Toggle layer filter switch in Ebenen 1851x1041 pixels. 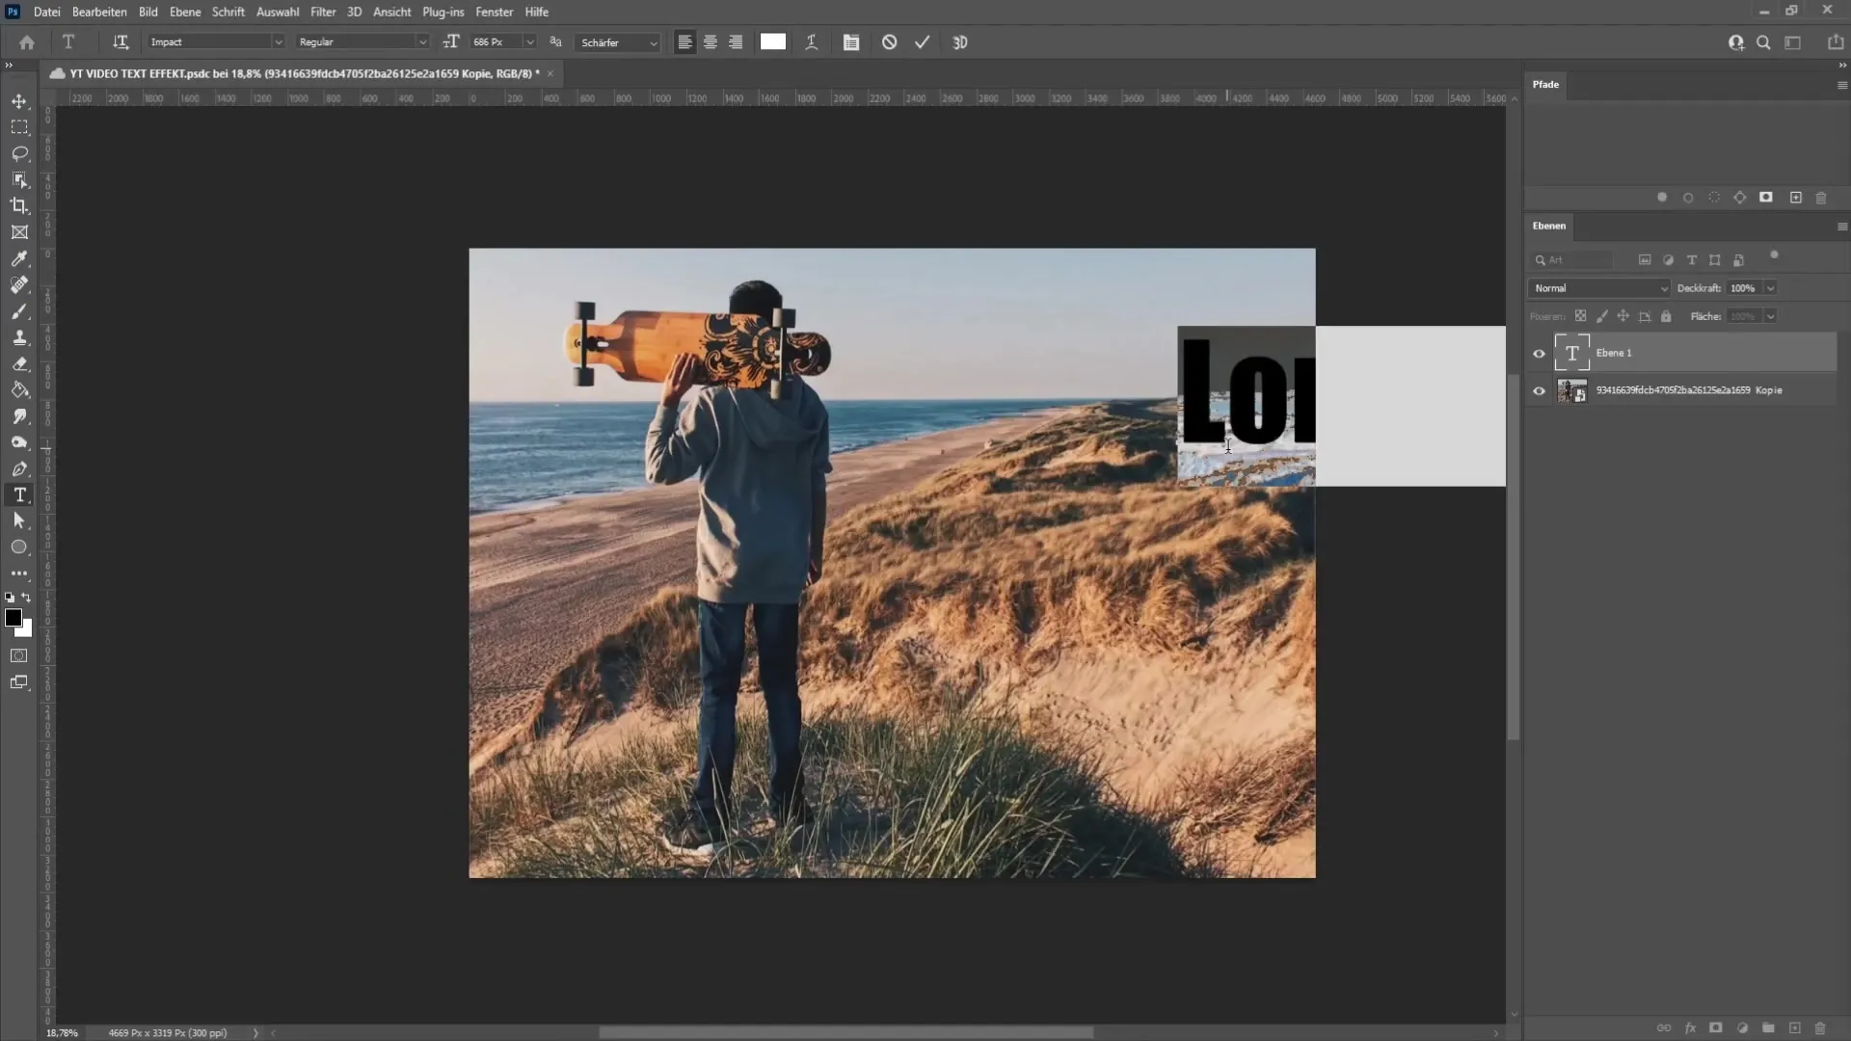[x=1774, y=255]
